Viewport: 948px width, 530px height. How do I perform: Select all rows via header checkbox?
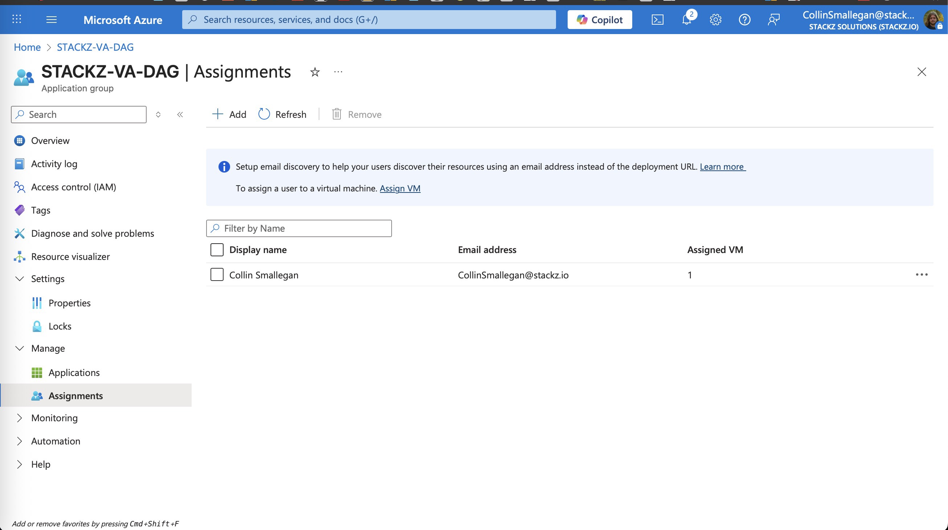click(x=217, y=249)
